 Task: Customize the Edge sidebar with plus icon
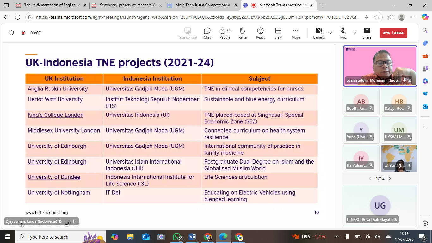point(425,127)
